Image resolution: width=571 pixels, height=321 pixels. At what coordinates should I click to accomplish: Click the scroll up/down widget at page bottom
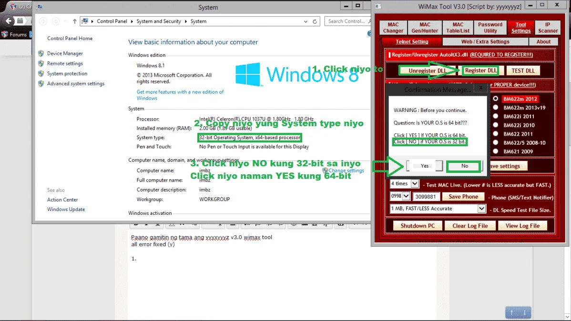coord(518,312)
